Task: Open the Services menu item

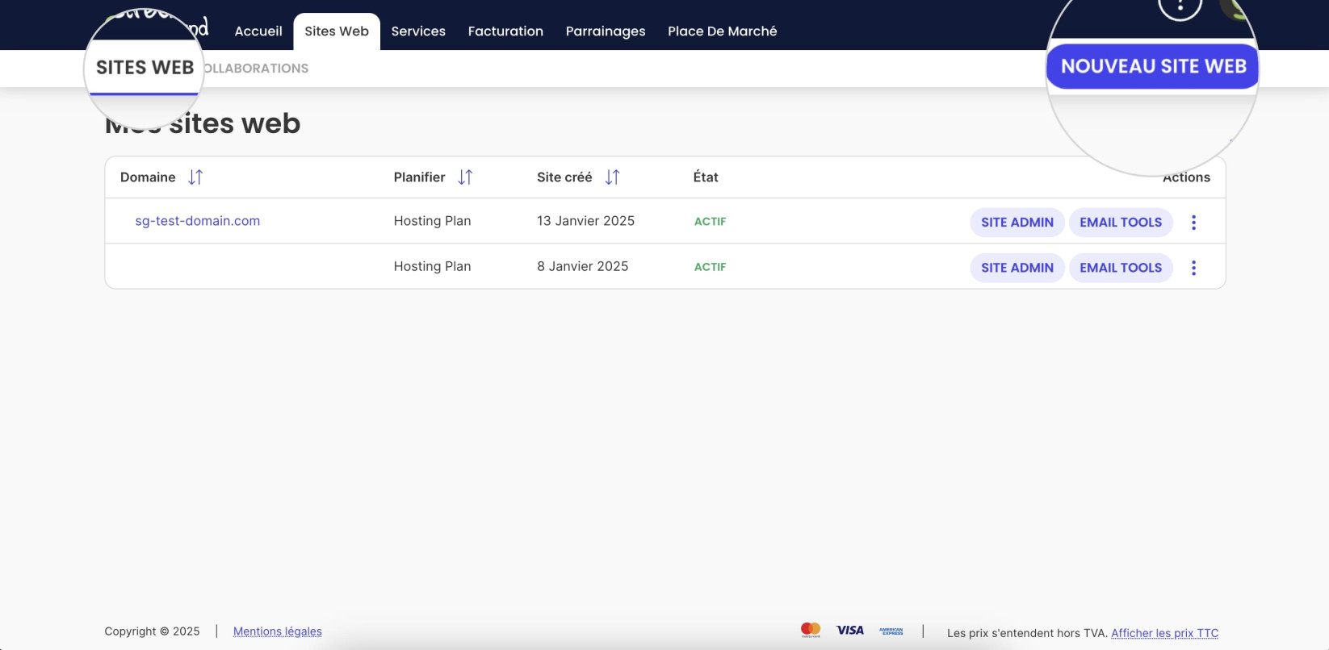Action: click(418, 31)
